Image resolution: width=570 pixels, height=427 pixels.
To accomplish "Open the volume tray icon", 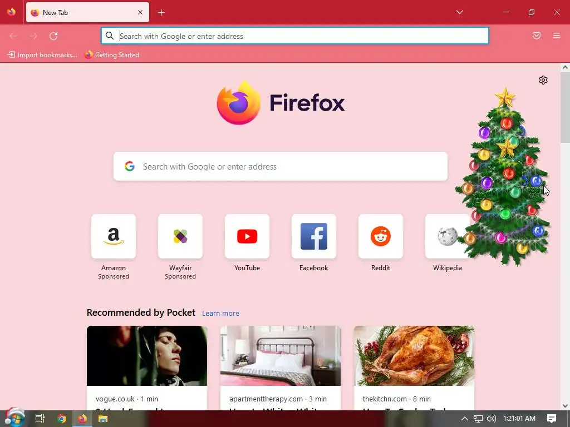I will [x=491, y=419].
